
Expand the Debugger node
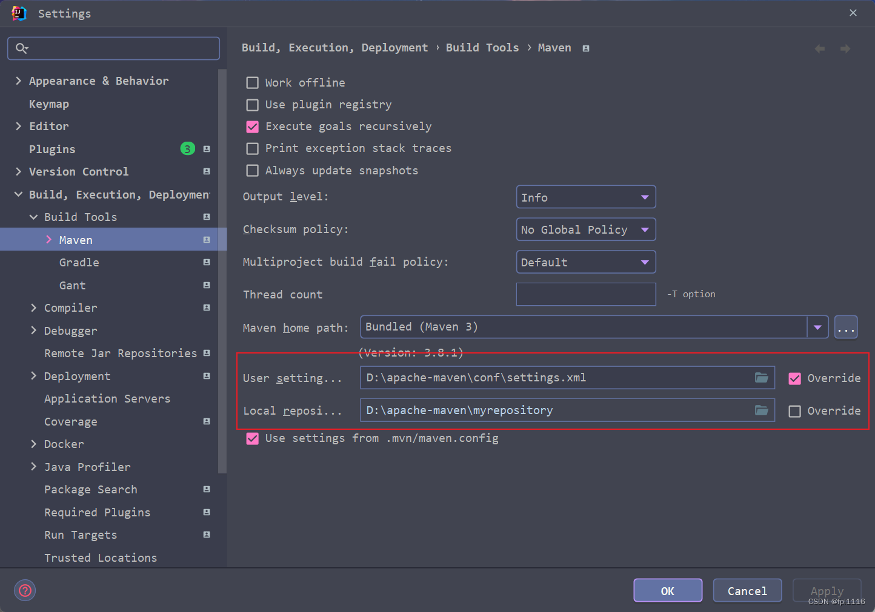pyautogui.click(x=33, y=331)
